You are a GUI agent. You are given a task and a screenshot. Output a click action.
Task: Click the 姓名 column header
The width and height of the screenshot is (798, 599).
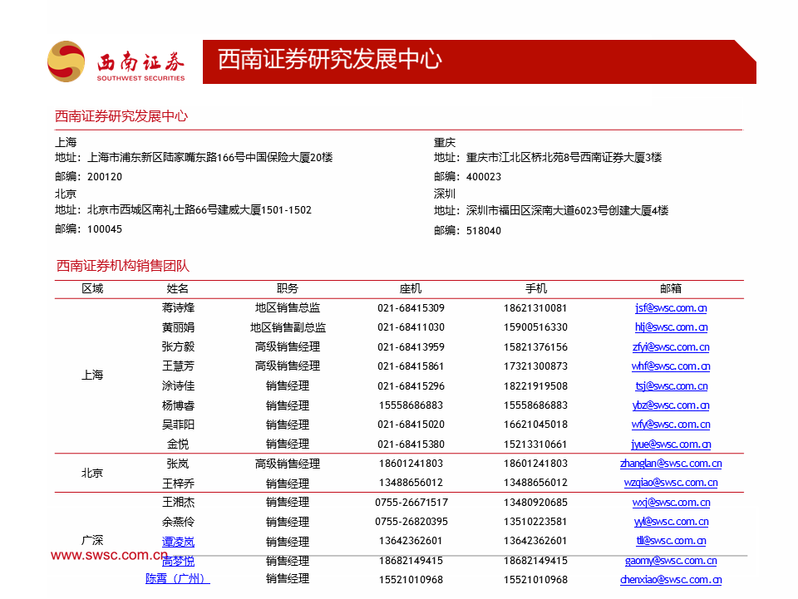(178, 289)
